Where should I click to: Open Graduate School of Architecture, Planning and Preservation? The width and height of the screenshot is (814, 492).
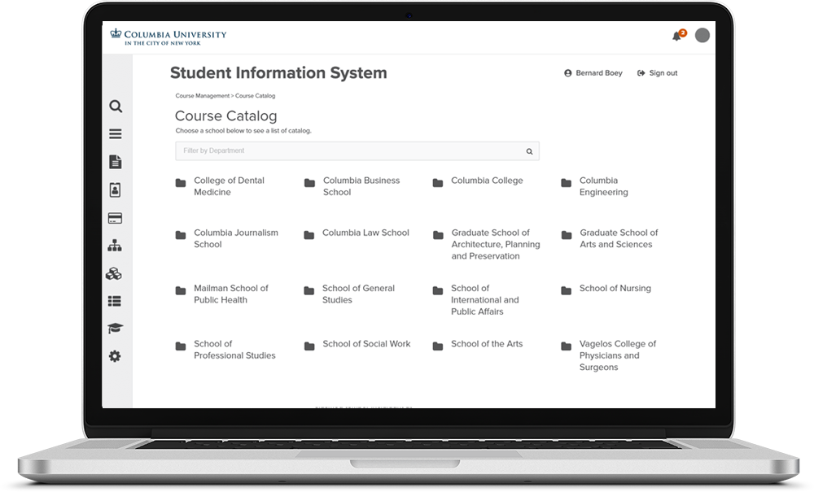[496, 244]
